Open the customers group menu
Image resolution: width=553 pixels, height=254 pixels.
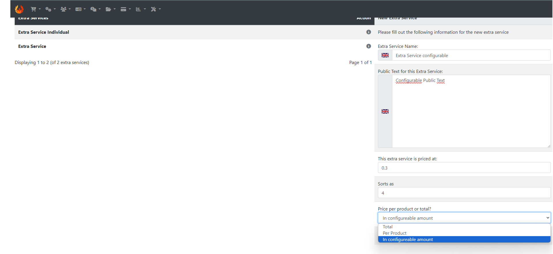pyautogui.click(x=65, y=9)
